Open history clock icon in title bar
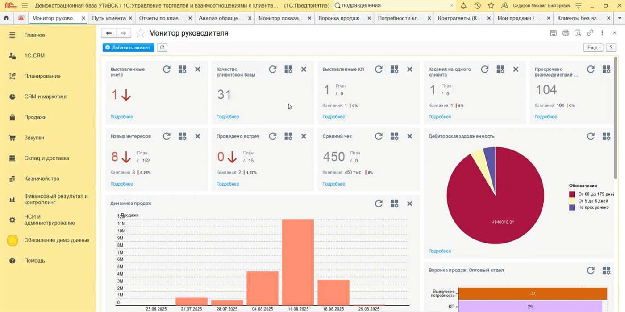Screen dimensions: 625x312 click(477, 6)
